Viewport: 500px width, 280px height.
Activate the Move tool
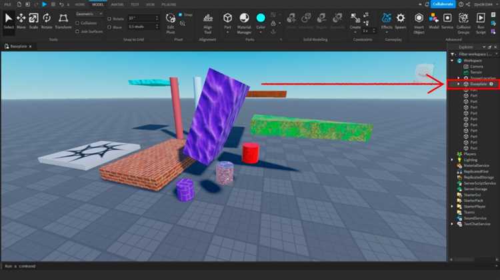(21, 21)
